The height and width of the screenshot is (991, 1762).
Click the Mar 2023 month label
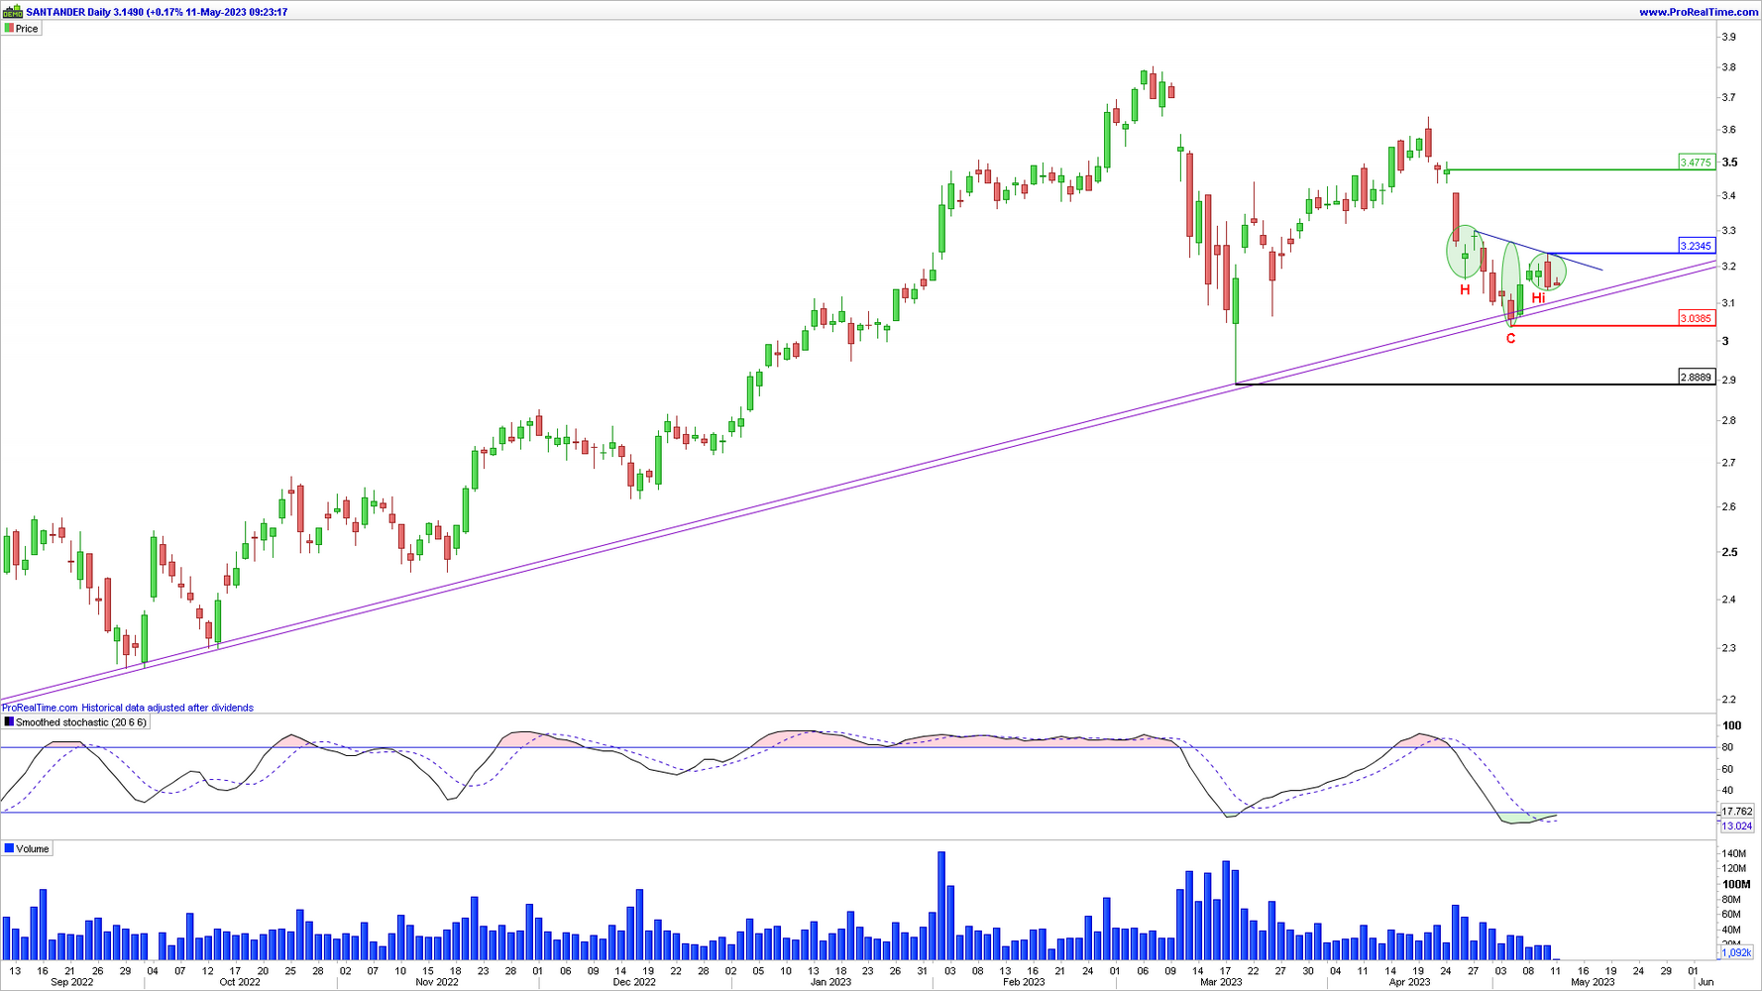(x=1221, y=983)
